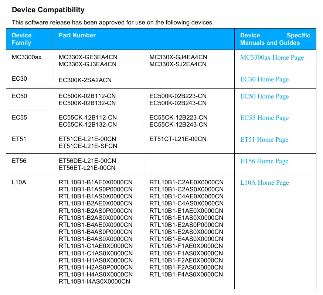This screenshot has width=323, height=295.
Task: Click part number EC55CK-12B132-CN
Action: click(x=88, y=124)
